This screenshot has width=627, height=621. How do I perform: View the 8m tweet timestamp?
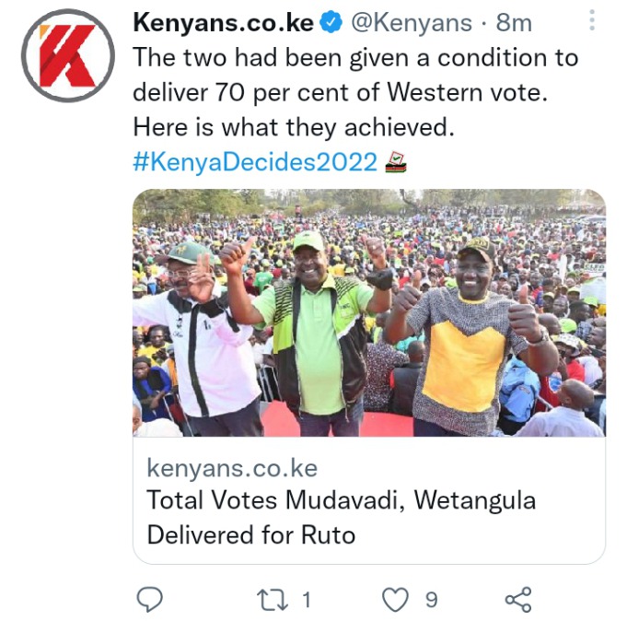tap(515, 23)
